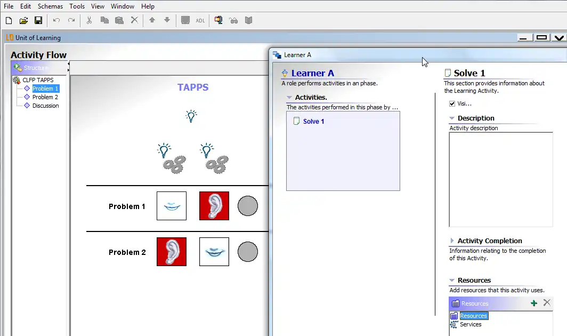Click the ADL toolbar button
The height and width of the screenshot is (336, 567).
(x=200, y=20)
